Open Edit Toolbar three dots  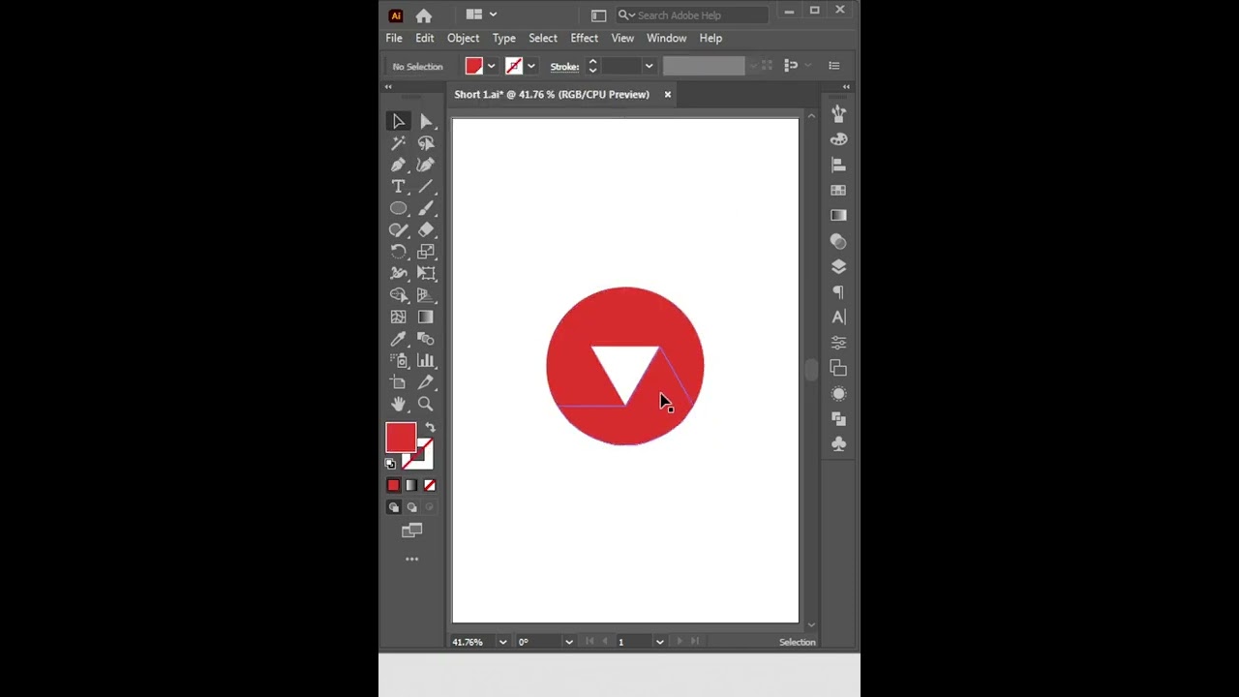click(x=411, y=559)
